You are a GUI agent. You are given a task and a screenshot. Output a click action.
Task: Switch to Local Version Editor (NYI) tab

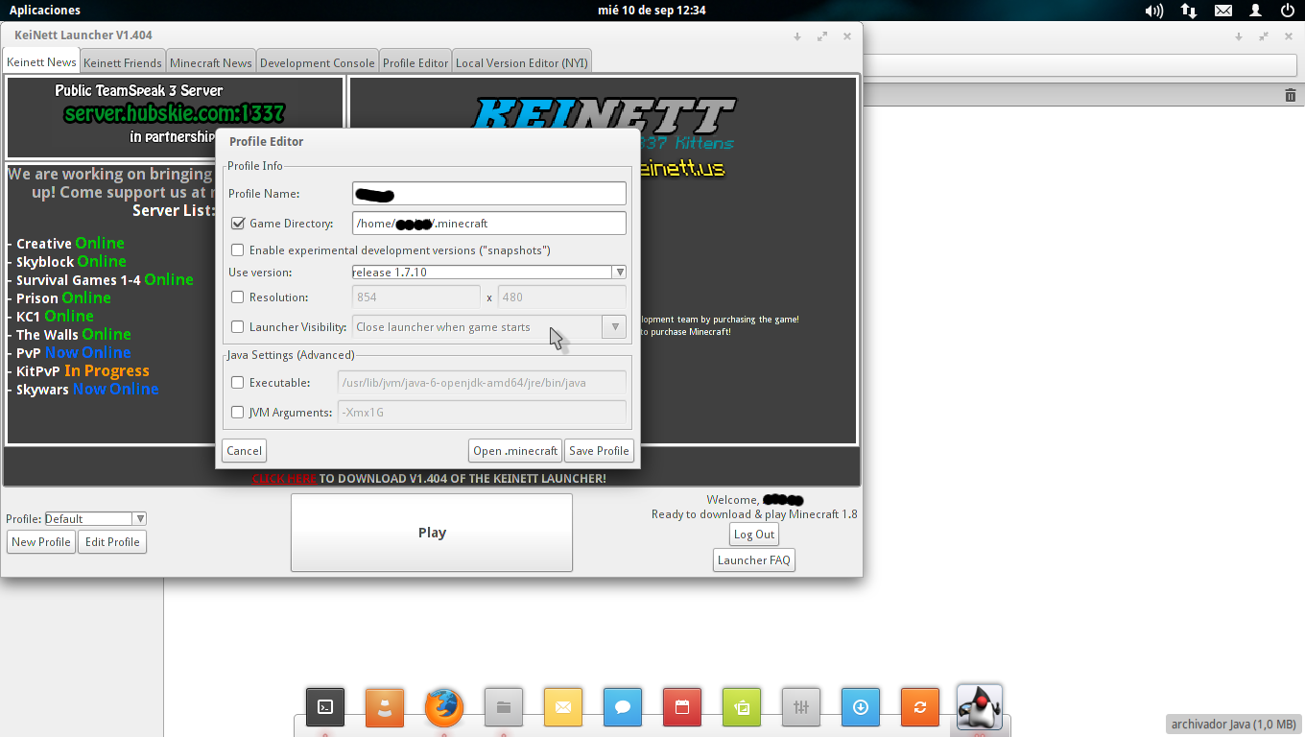coord(522,63)
